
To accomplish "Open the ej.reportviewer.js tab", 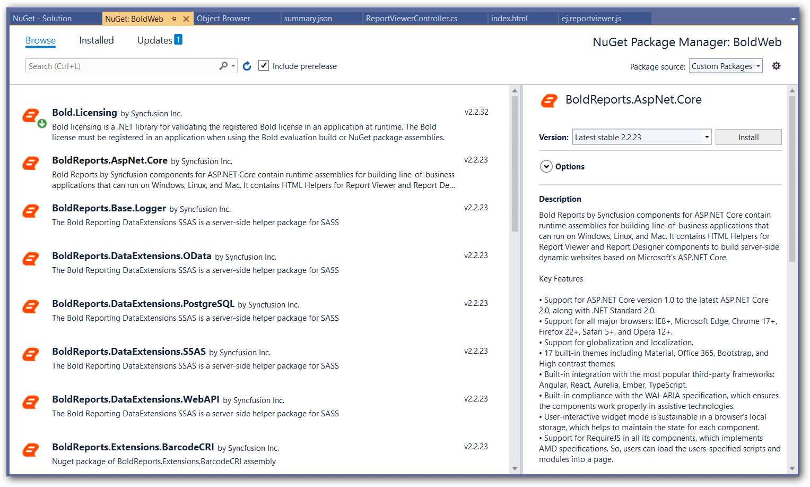I will pos(605,19).
